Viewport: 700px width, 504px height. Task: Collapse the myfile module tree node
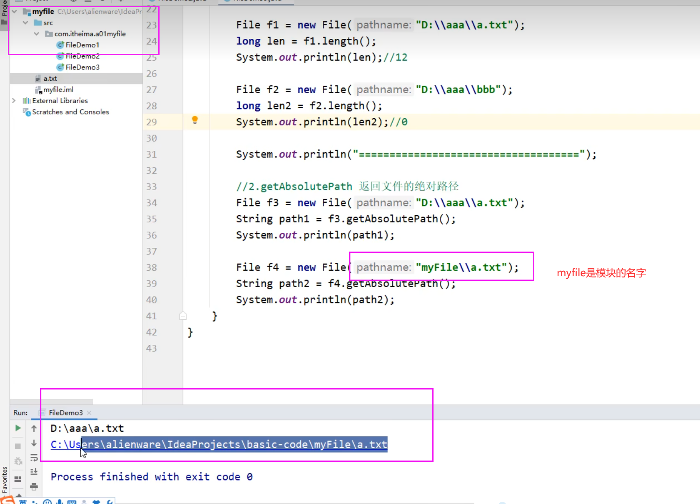pyautogui.click(x=15, y=11)
